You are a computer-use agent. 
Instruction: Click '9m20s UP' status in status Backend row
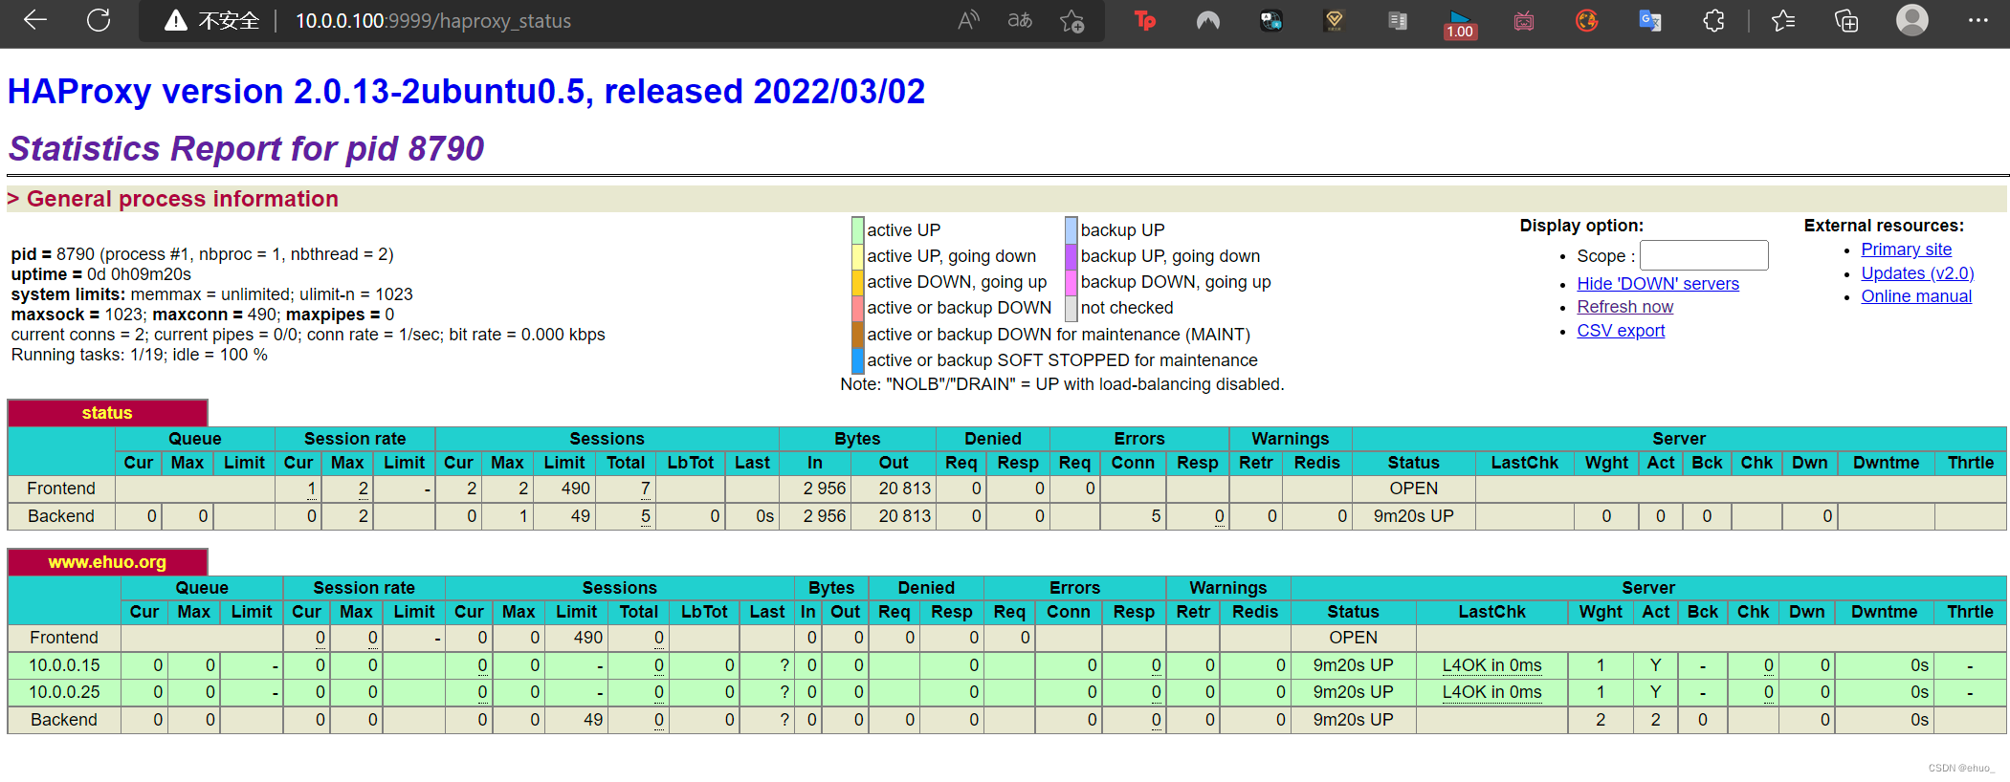click(1413, 516)
